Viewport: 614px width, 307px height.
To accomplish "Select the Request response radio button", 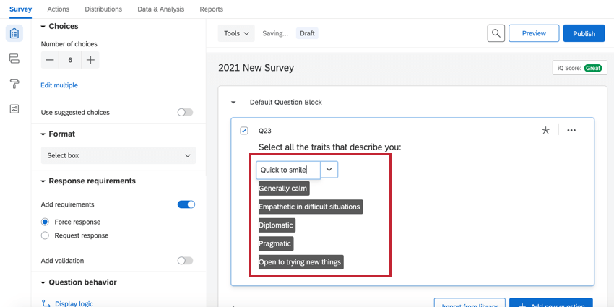I will [46, 235].
